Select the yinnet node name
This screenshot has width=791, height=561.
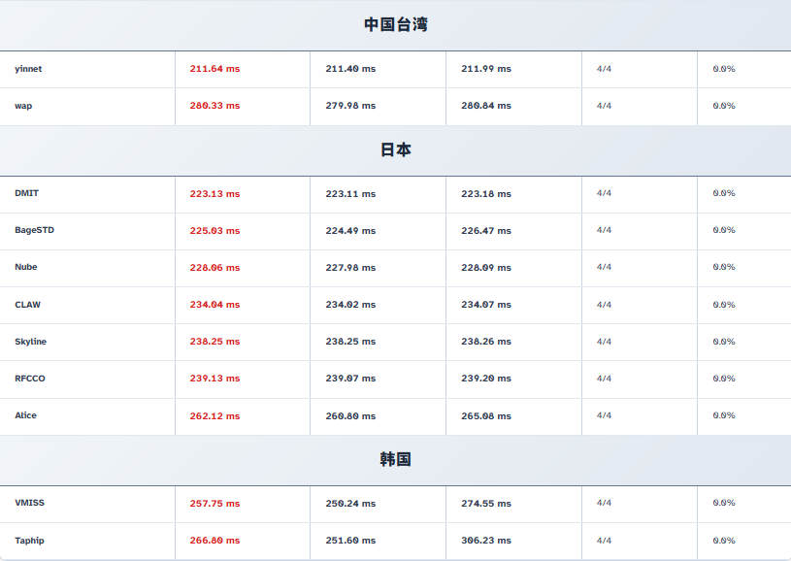click(x=28, y=69)
